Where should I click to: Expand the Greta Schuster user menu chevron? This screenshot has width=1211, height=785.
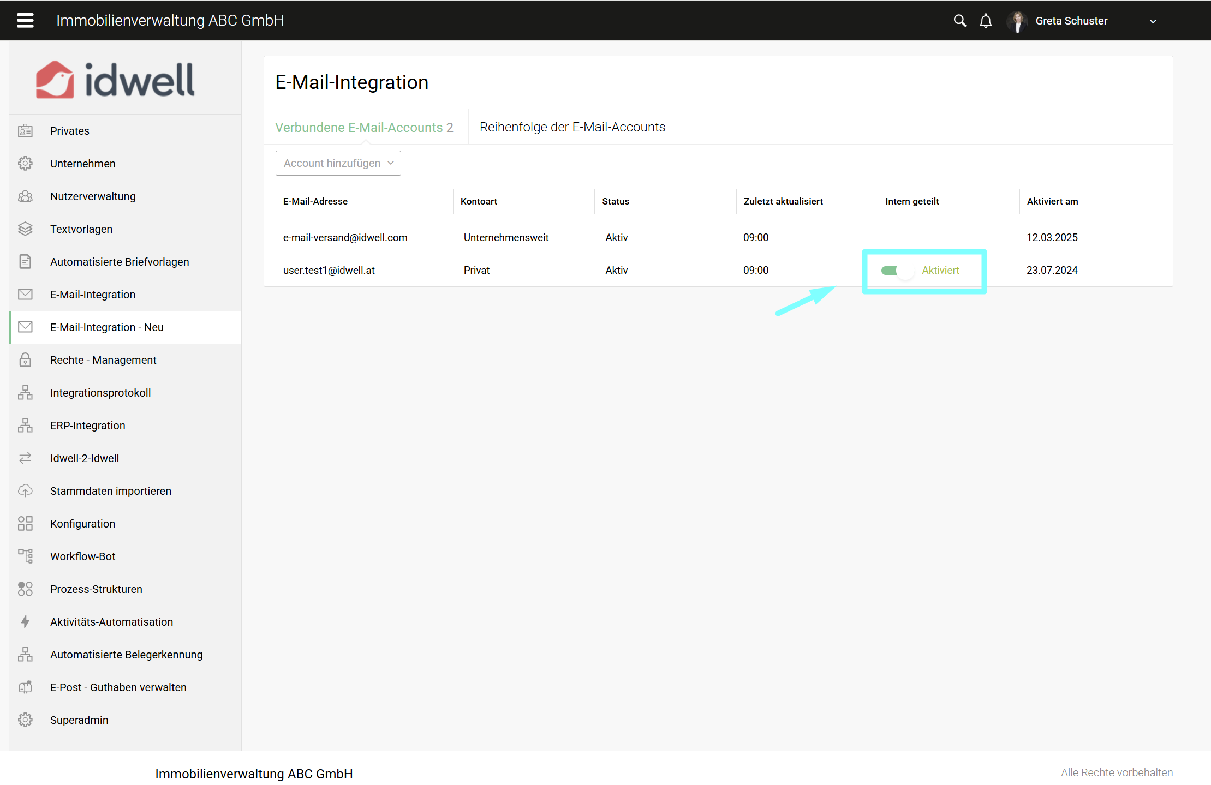[1153, 21]
